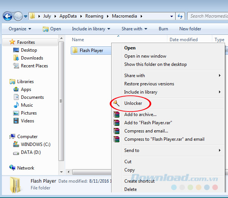
Task: Click the large folder icon in details pane
Action: point(15,185)
